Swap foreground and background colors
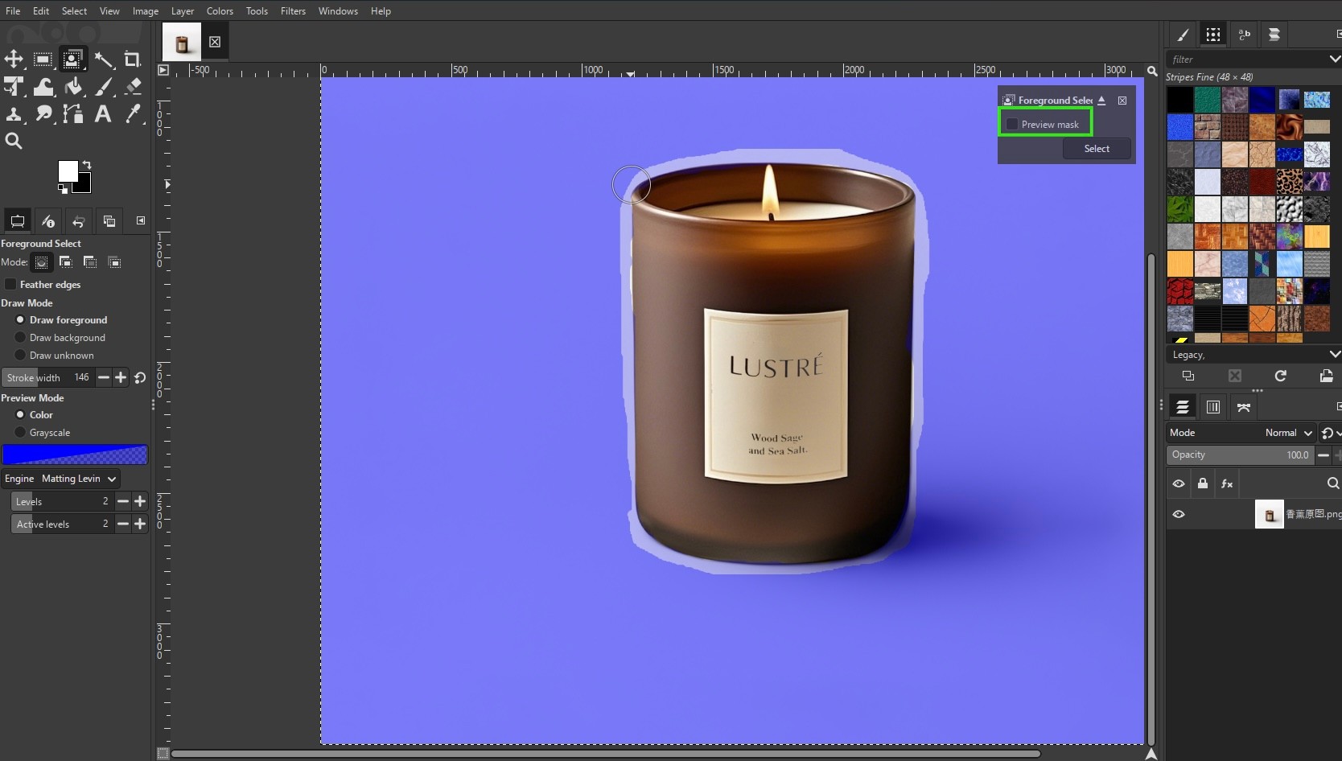 [87, 165]
